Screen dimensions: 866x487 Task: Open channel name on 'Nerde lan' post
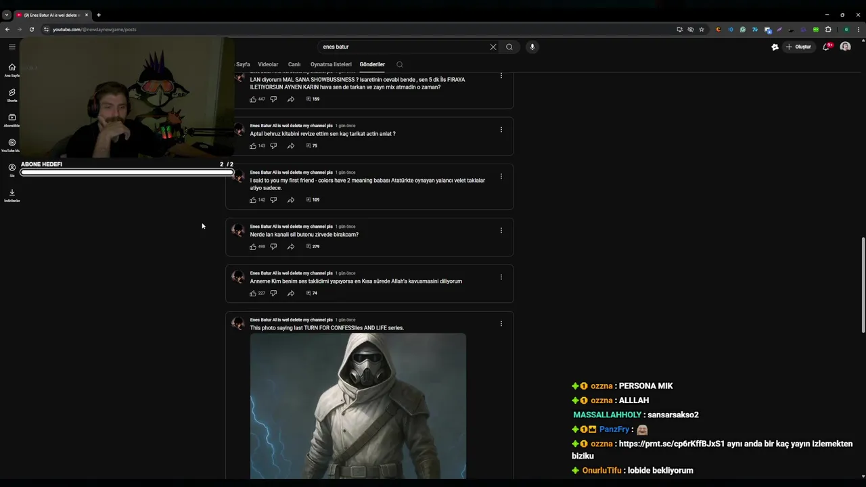point(291,227)
